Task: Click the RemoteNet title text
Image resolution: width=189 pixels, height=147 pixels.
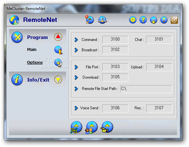Action: click(x=40, y=20)
